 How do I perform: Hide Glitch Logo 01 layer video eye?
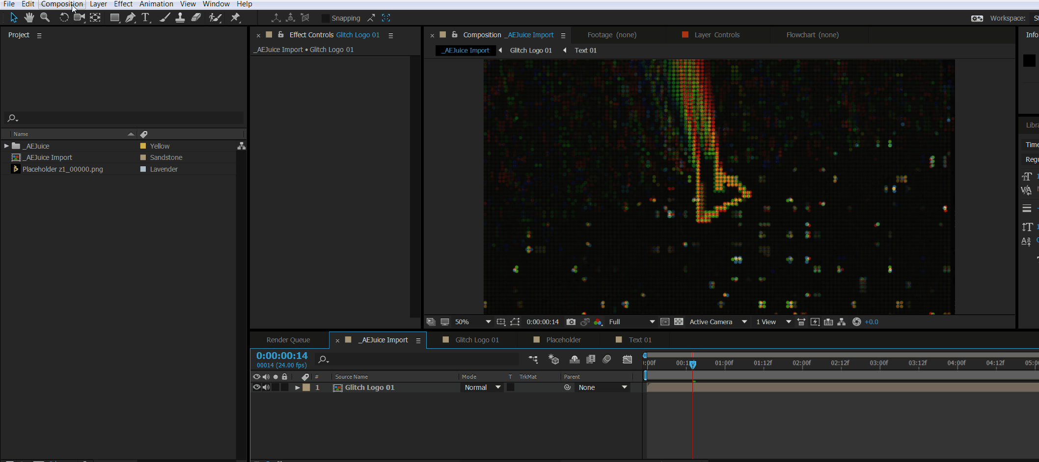coord(256,387)
